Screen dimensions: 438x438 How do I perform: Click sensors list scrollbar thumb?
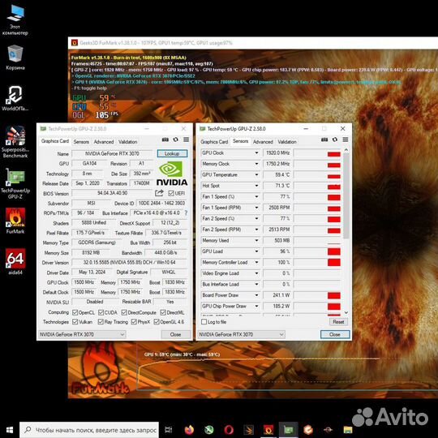point(346,195)
